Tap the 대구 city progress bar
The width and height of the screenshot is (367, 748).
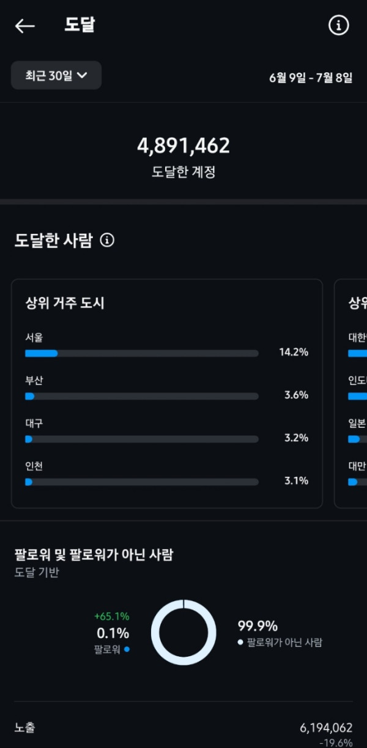pyautogui.click(x=141, y=439)
